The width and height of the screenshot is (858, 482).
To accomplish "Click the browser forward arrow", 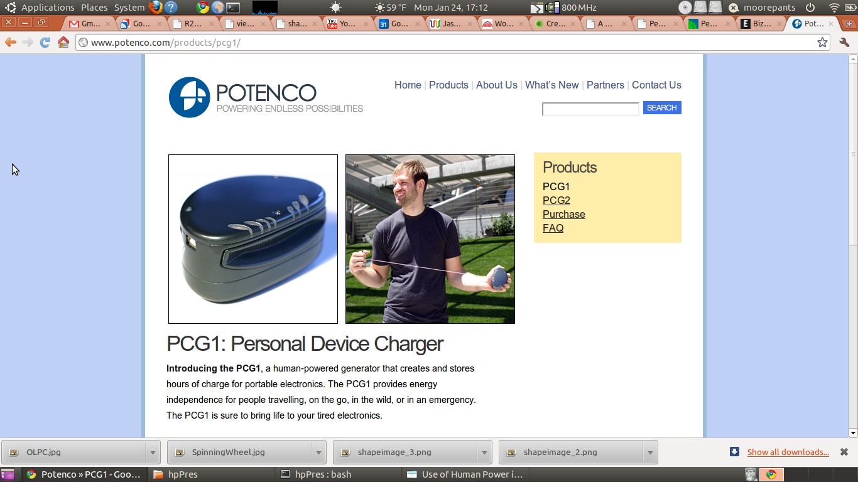I will coord(28,42).
